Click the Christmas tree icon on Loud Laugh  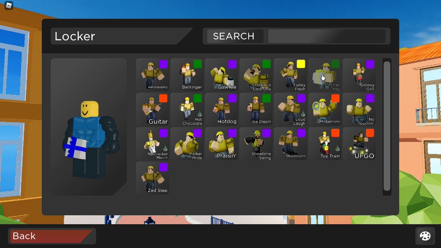[302, 113]
